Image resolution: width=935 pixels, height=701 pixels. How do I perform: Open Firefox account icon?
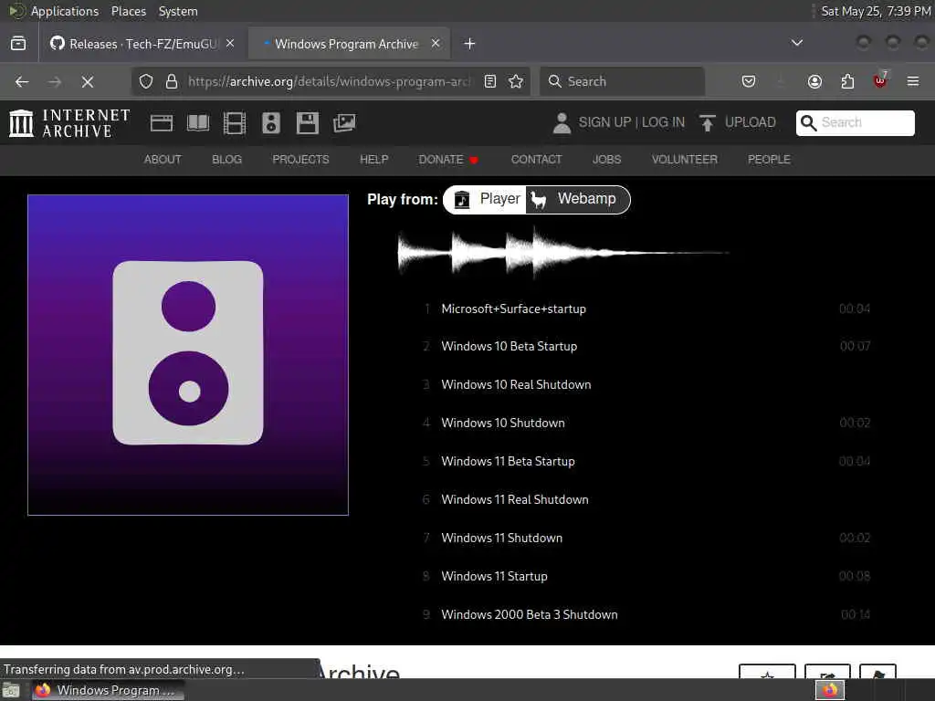(x=814, y=81)
